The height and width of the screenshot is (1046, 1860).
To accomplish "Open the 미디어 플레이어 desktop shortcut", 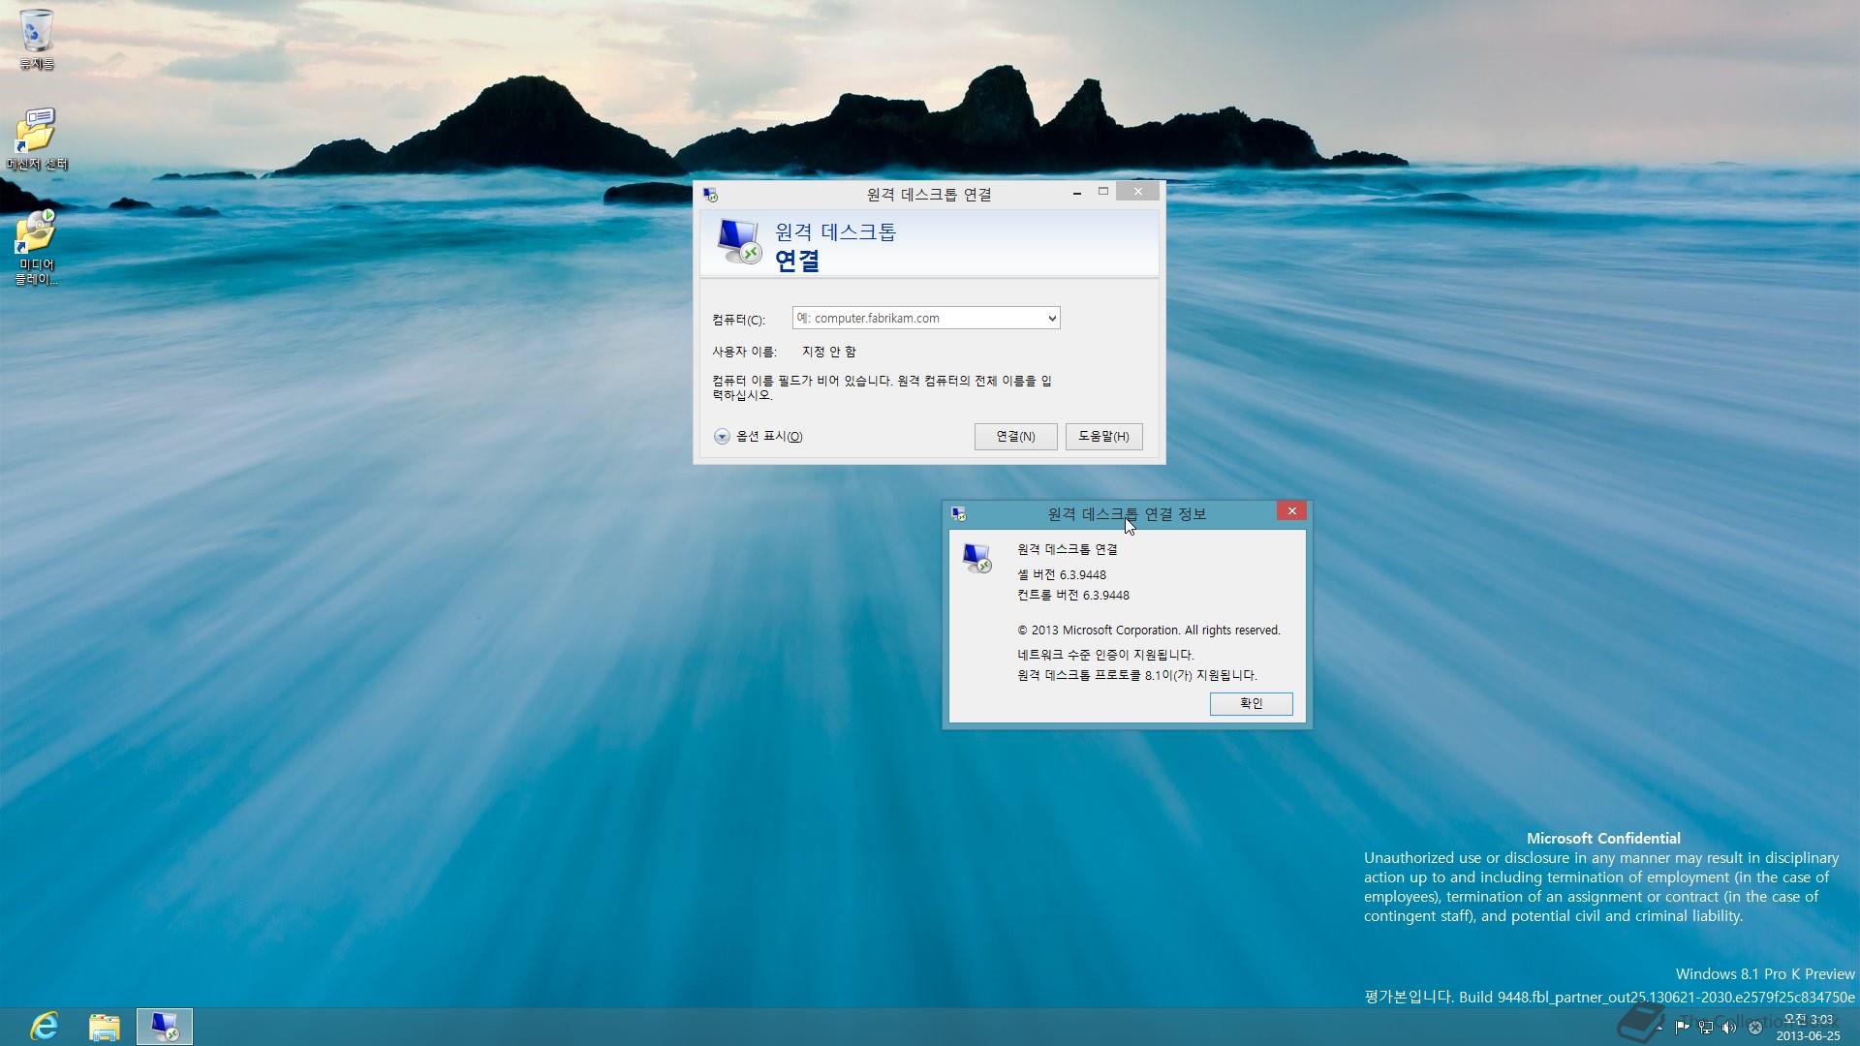I will 36,246.
